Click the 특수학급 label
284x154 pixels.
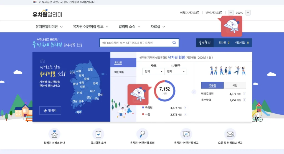(206, 100)
